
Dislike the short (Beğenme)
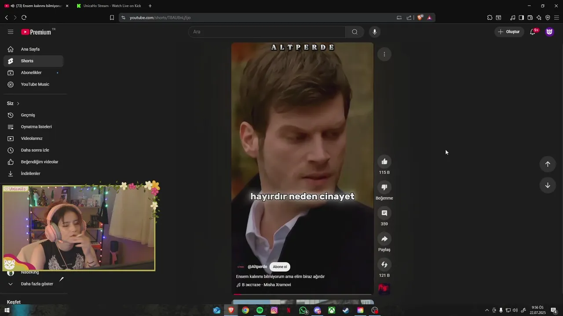pos(384,187)
